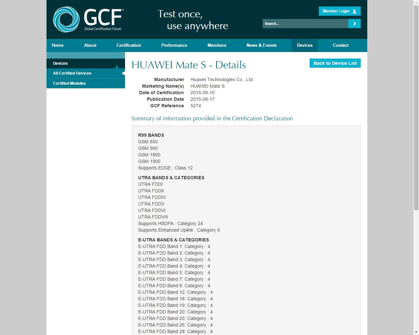Click E-UTRA FDD Band 5 entry
Viewport: 419px width, 335px height.
(x=174, y=273)
